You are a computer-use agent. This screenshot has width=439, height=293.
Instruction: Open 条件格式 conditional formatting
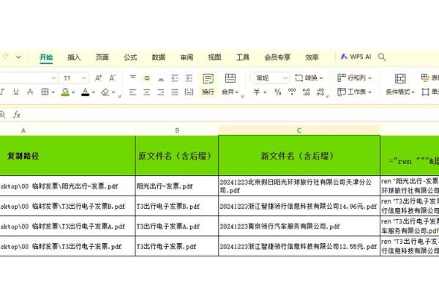(x=400, y=84)
